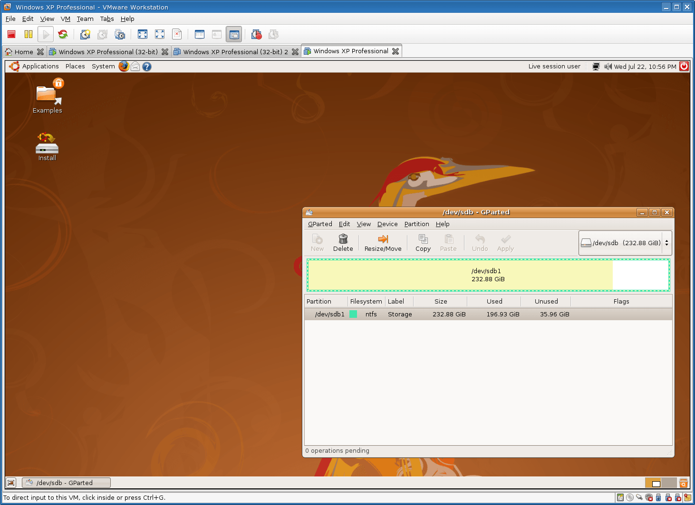The height and width of the screenshot is (505, 695).
Task: Click the Reset VM arrows icon
Action: (63, 34)
